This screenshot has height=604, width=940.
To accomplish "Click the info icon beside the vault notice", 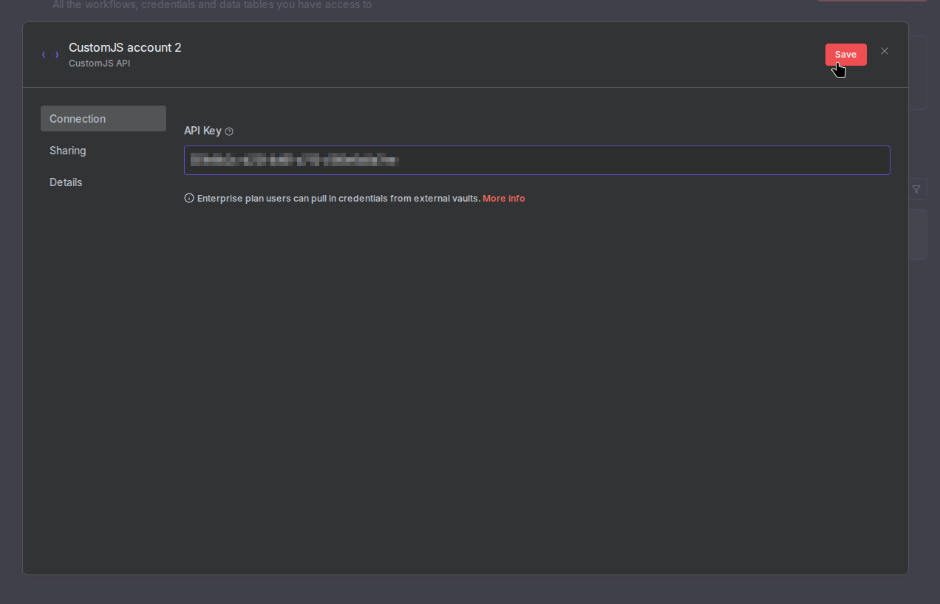I will pyautogui.click(x=189, y=197).
